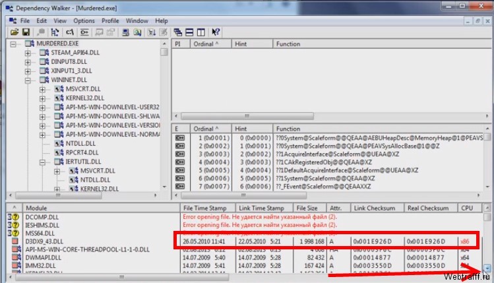This screenshot has height=283, width=494.
Task: Toggle the View Full Paths c:\ icon
Action: click(x=70, y=32)
